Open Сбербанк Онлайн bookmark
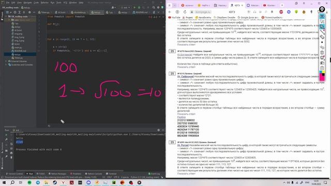331x186 pixels. point(224,18)
